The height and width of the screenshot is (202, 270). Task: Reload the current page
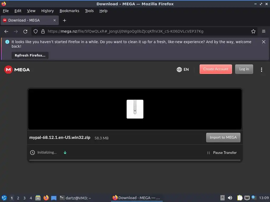click(x=25, y=32)
